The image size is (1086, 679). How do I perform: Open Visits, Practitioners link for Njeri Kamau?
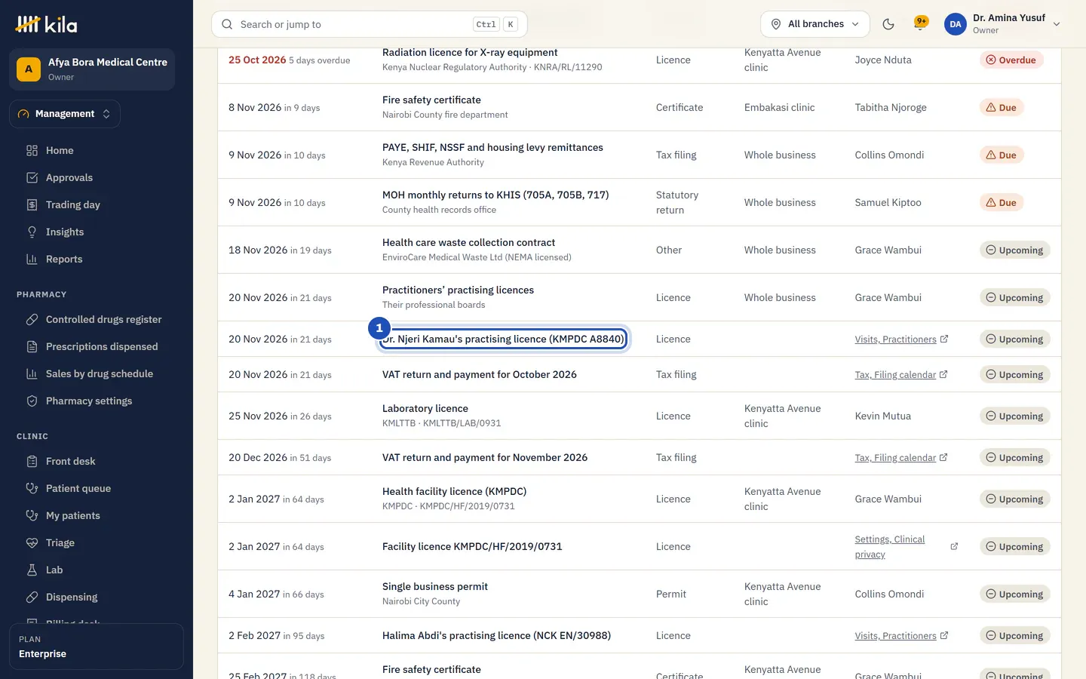click(x=901, y=339)
